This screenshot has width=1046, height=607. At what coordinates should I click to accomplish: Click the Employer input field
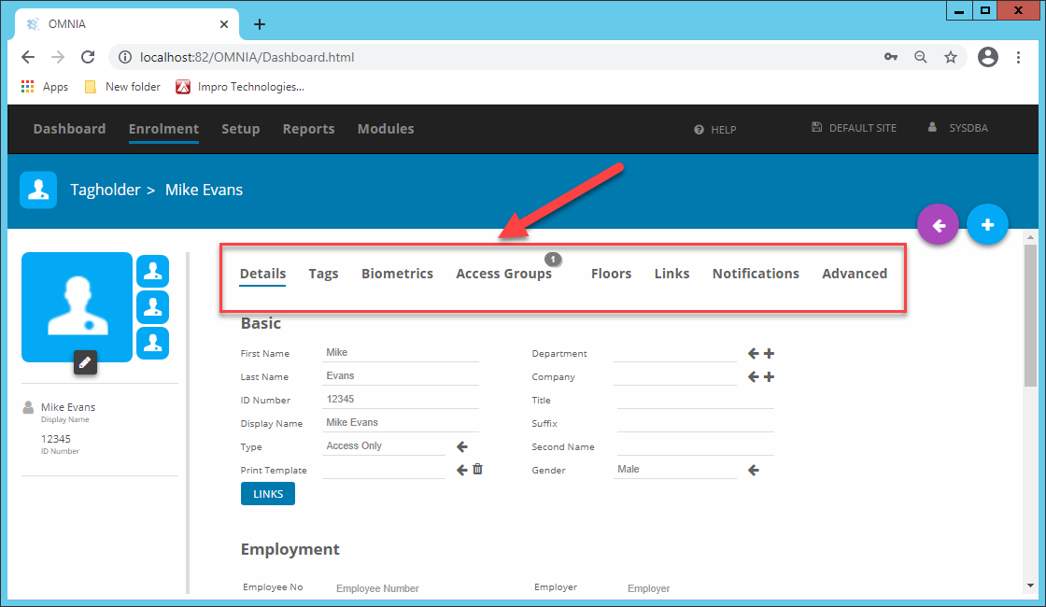(700, 588)
